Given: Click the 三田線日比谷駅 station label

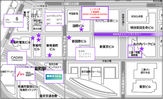Looking at the screenshot, I should tap(70, 4).
